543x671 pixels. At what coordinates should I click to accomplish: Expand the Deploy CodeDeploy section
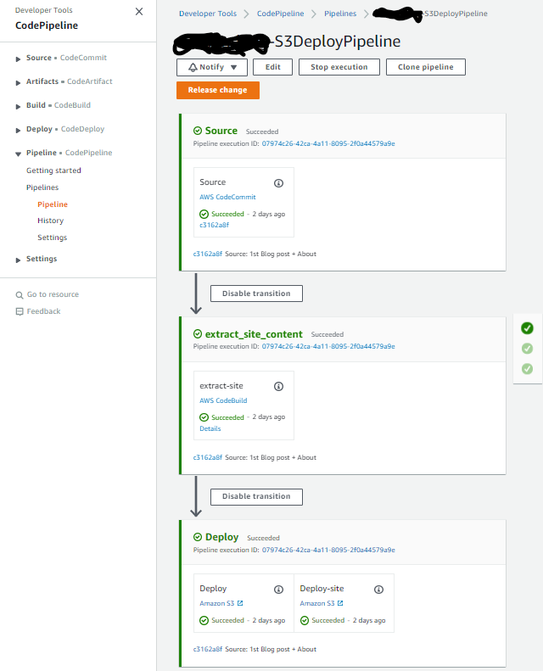(18, 130)
